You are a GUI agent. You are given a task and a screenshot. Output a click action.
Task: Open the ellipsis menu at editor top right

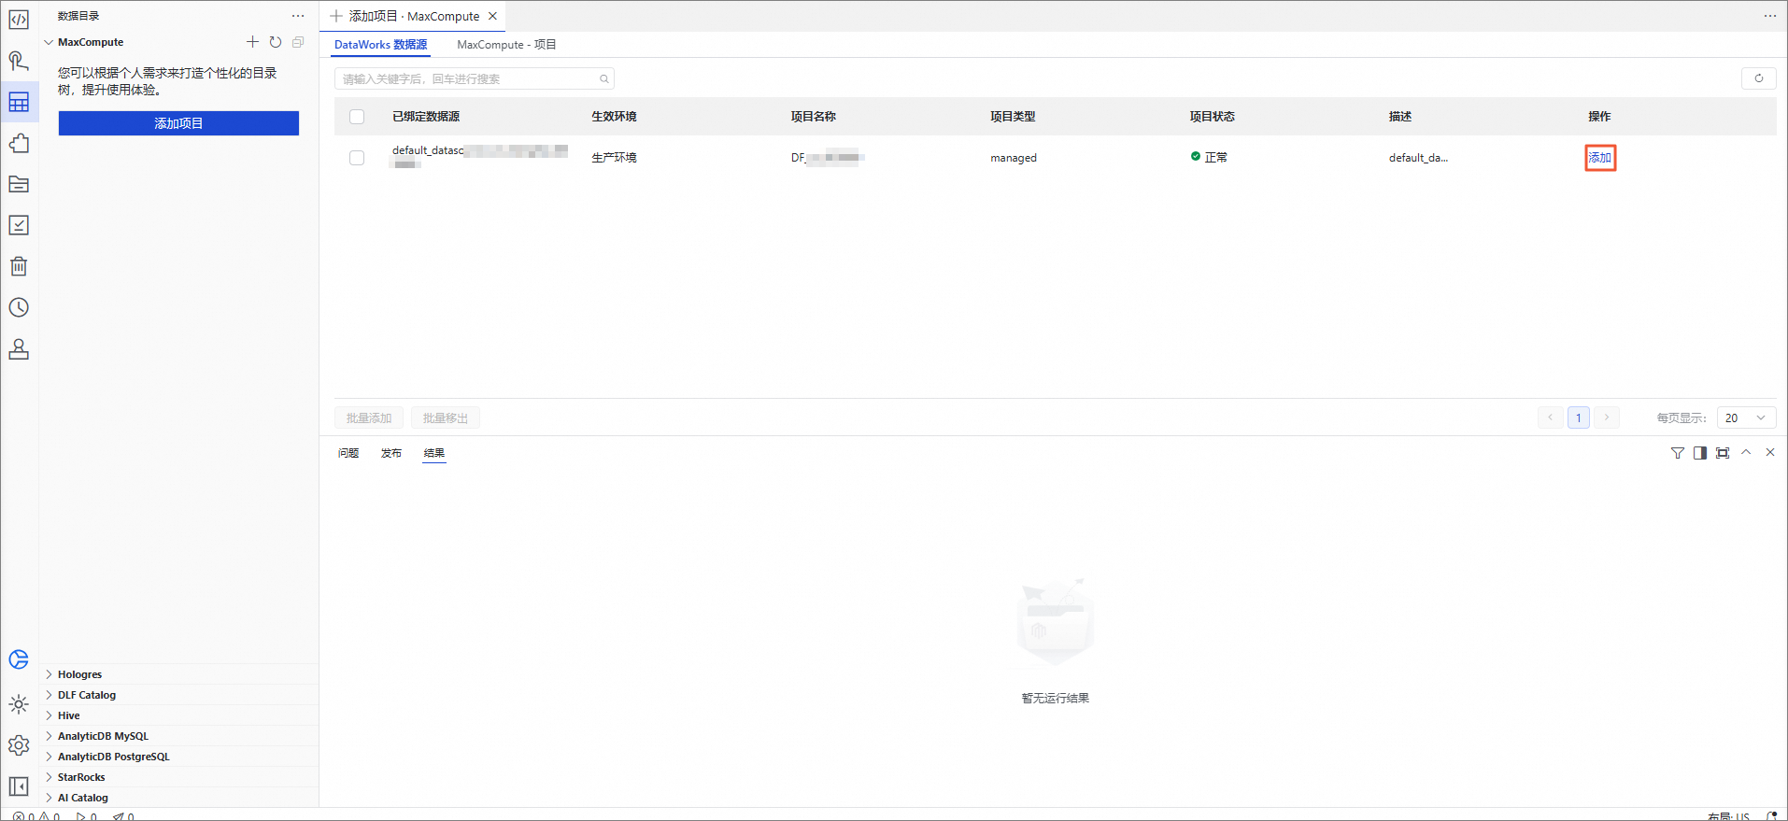coord(1770,16)
